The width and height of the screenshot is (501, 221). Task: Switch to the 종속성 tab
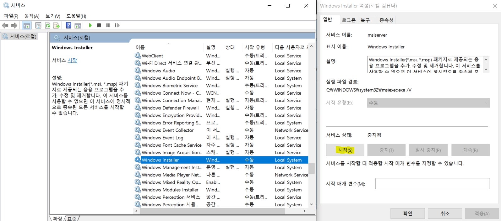pyautogui.click(x=386, y=20)
